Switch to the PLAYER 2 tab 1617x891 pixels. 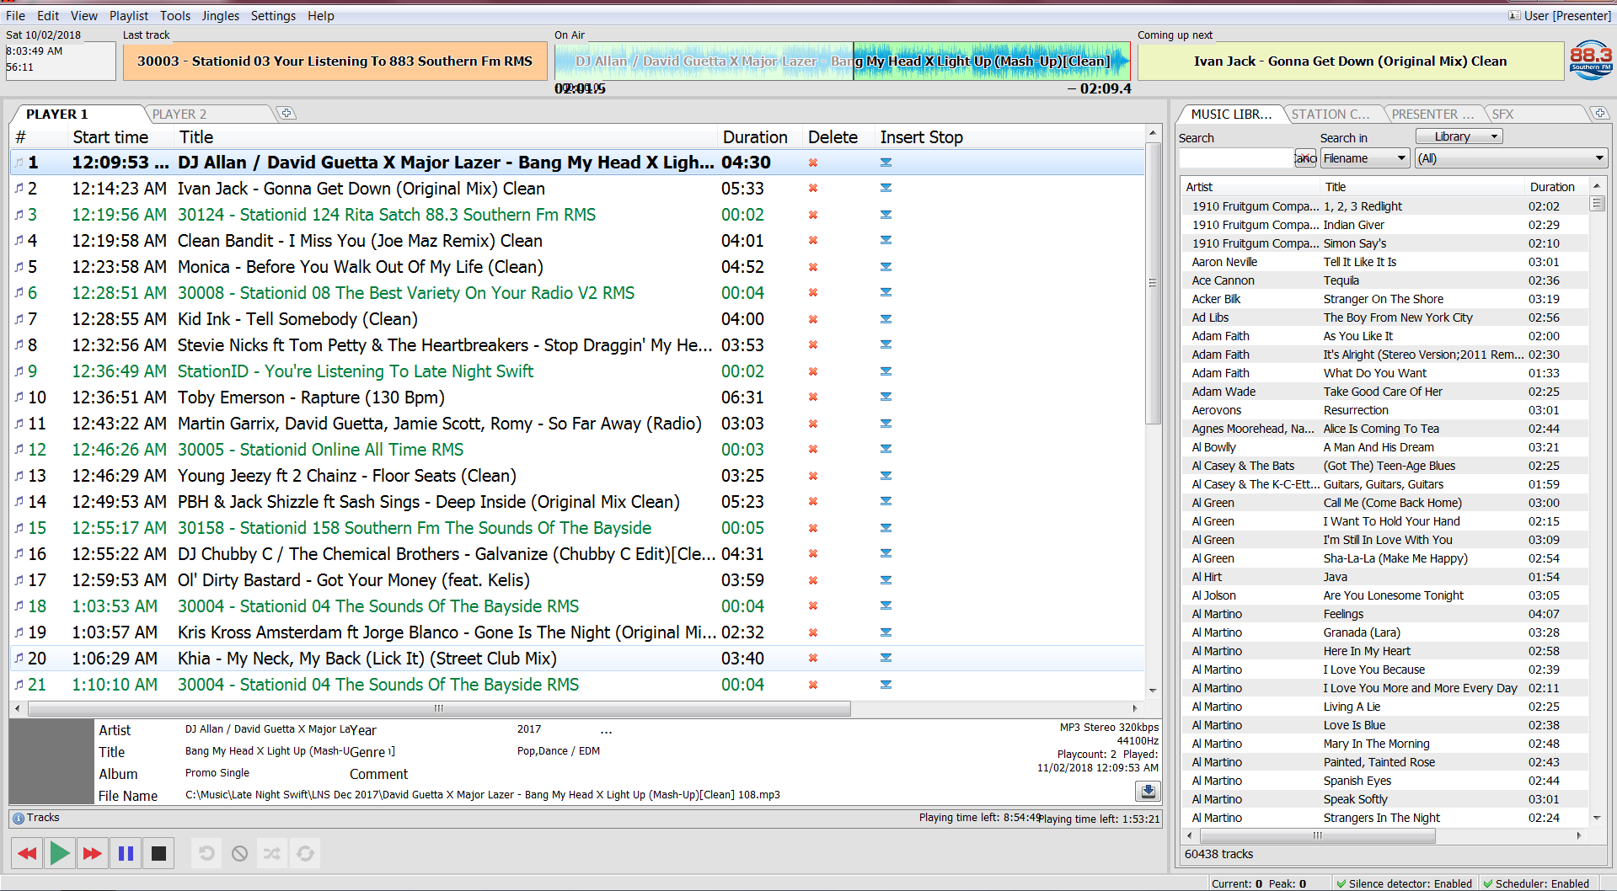pos(179,114)
